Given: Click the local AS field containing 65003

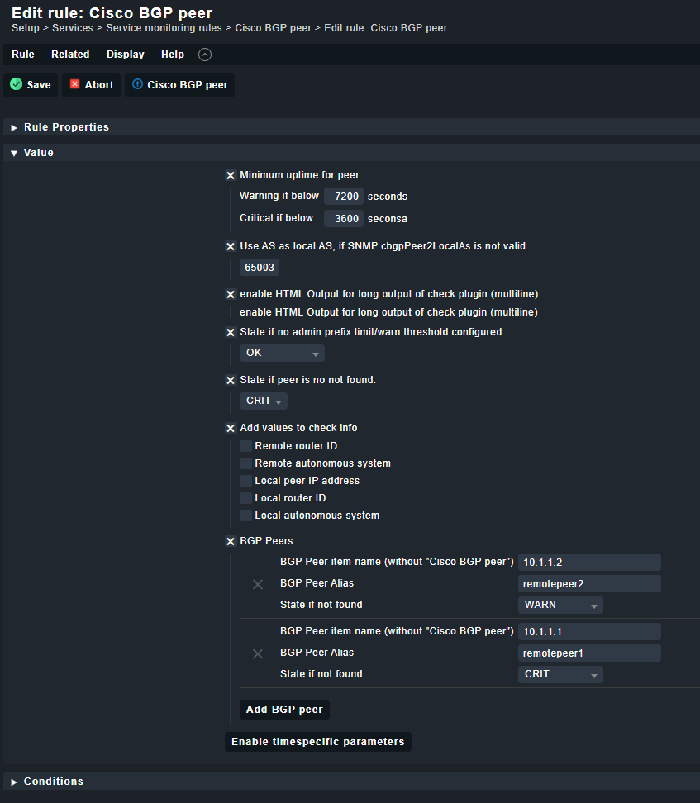Looking at the screenshot, I should (x=260, y=268).
